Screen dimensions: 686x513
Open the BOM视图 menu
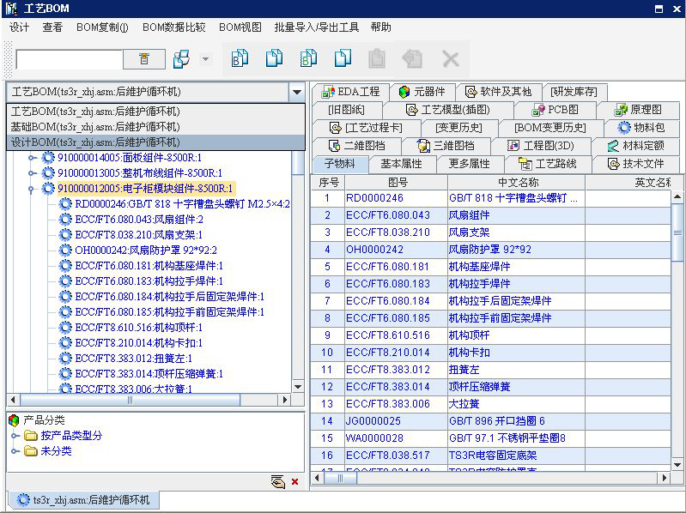point(240,27)
